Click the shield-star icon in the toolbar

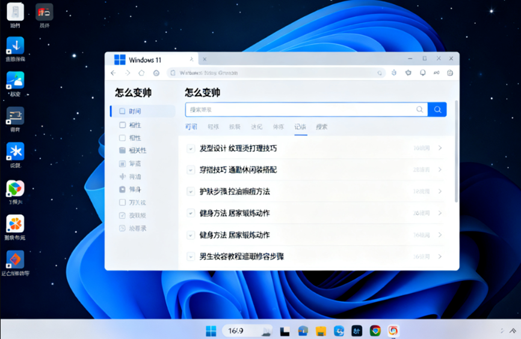click(x=408, y=73)
